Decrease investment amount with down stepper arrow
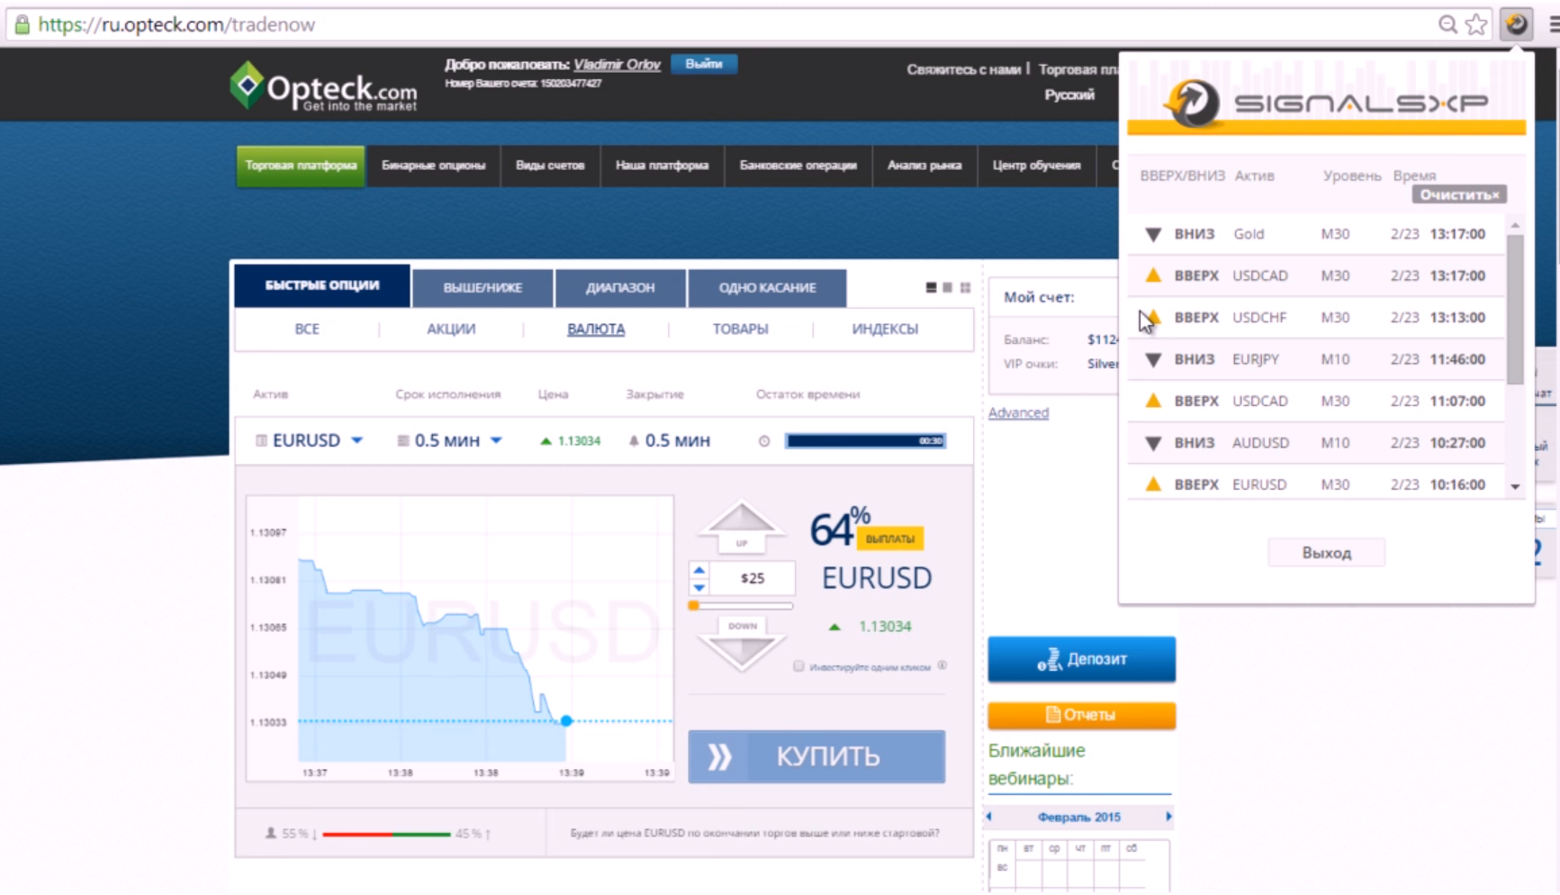 (699, 587)
